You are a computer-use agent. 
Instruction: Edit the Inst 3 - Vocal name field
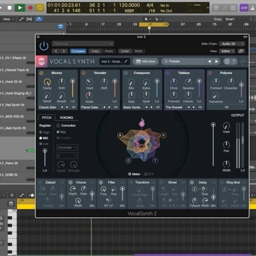coord(114,62)
